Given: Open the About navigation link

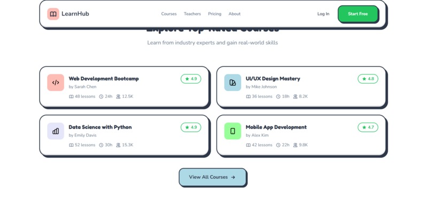Looking at the screenshot, I should coord(234,14).
